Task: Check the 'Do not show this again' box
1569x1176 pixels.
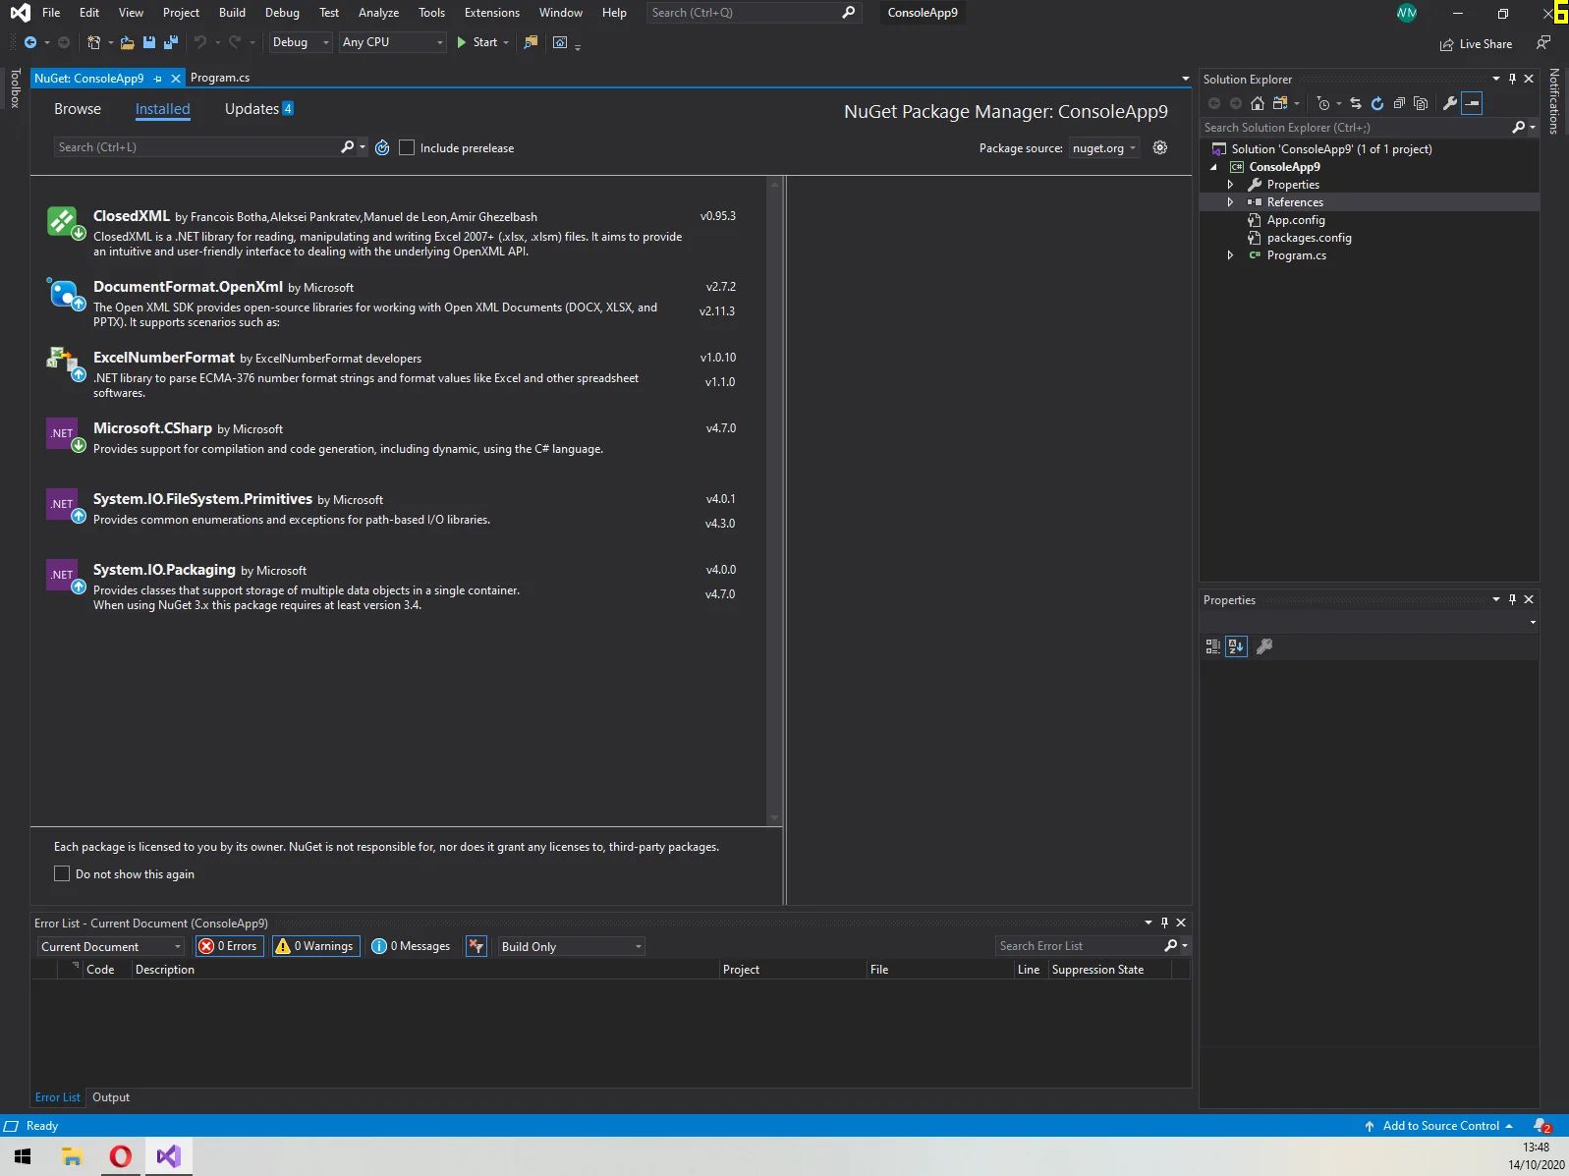Action: [62, 873]
